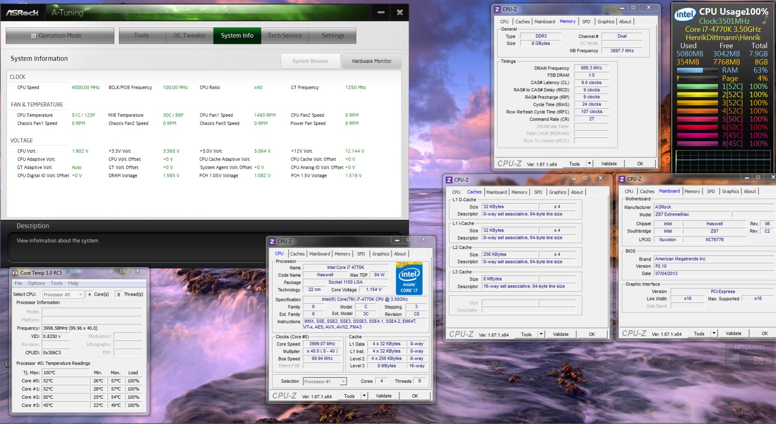Open the A-Tuning Settings tab
Screen dimensions: 776x424
tap(333, 36)
